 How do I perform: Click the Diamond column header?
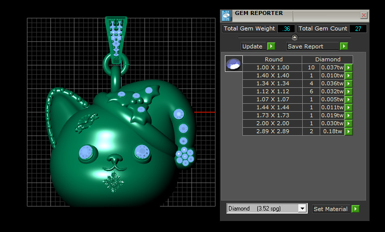tap(328, 59)
